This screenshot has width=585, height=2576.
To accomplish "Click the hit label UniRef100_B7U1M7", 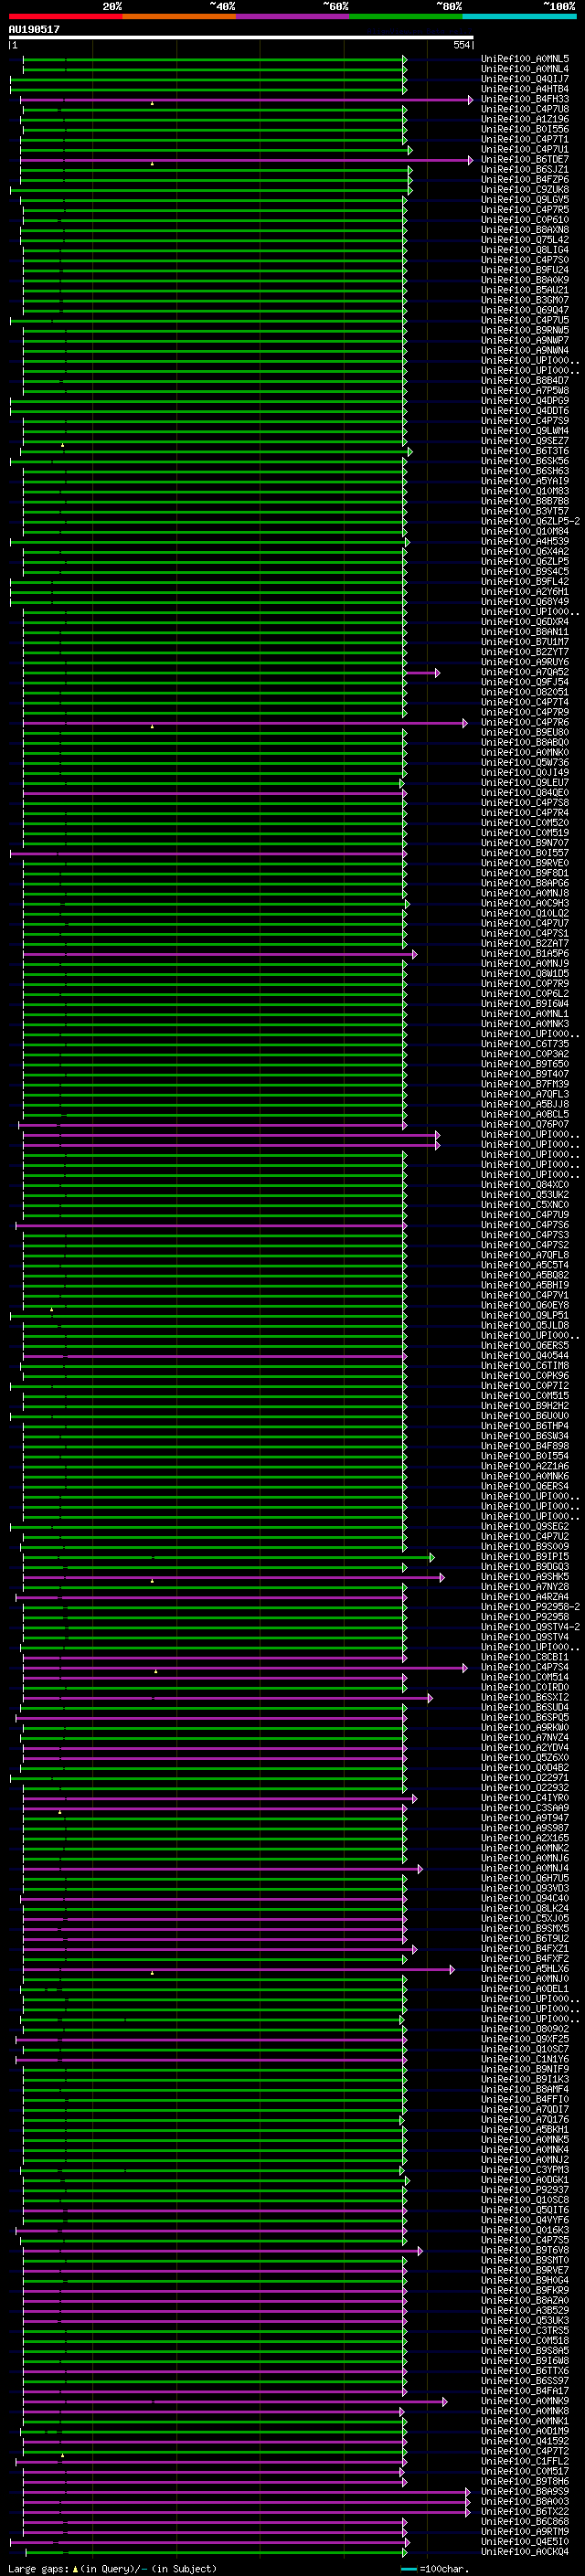I will coord(525,642).
